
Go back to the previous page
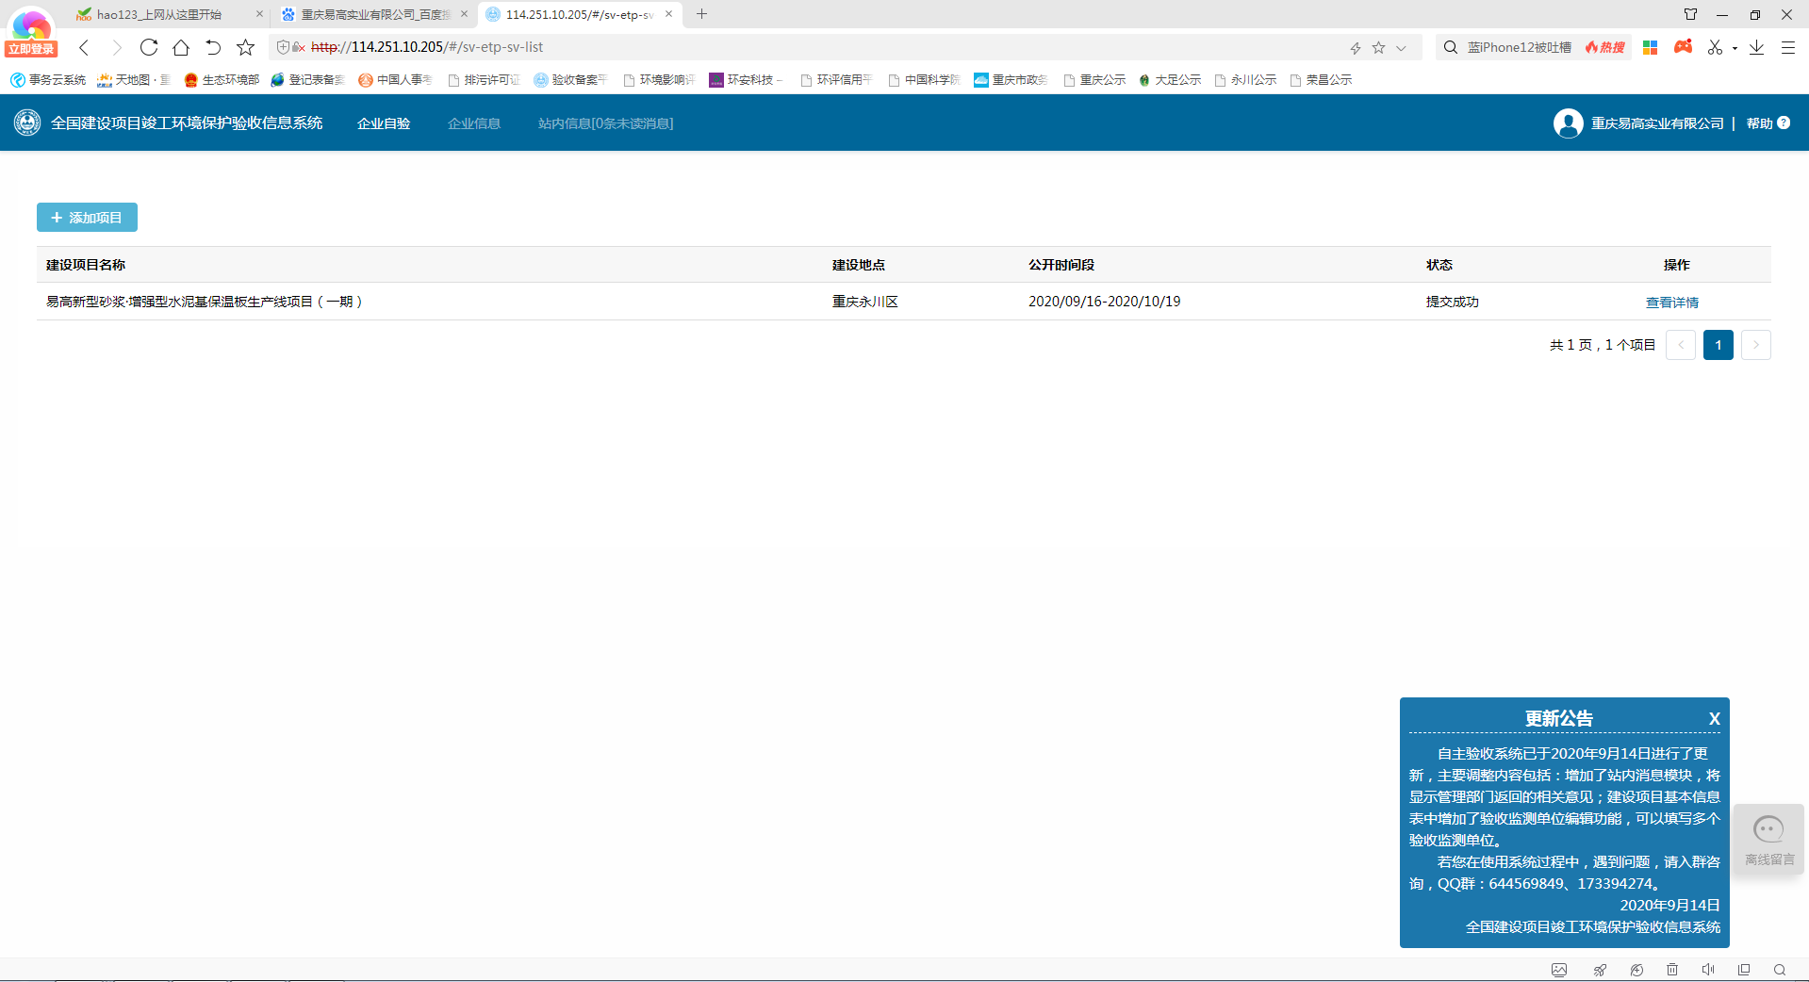pos(84,47)
